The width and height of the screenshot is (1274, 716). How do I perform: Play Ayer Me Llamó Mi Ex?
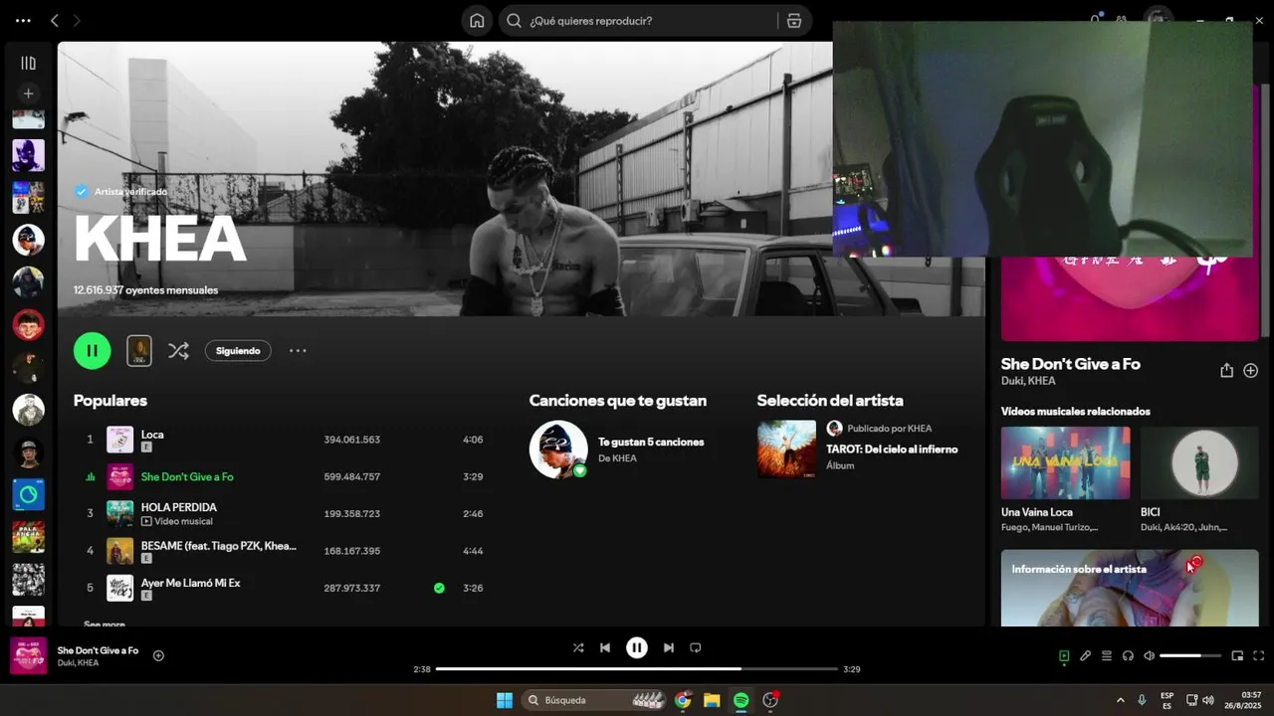pyautogui.click(x=190, y=583)
